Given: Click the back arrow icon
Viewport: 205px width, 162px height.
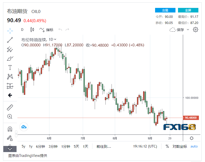Looking at the screenshot, I should [x=10, y=95].
